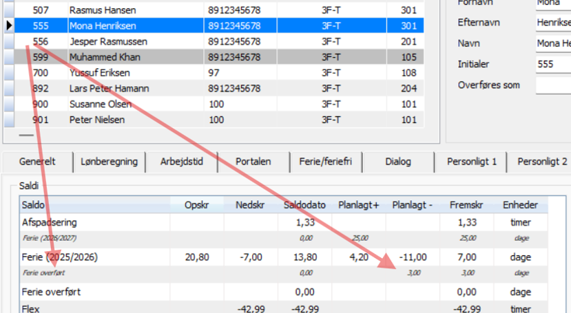Click value 105 in Muhammed Khan row

click(x=408, y=57)
